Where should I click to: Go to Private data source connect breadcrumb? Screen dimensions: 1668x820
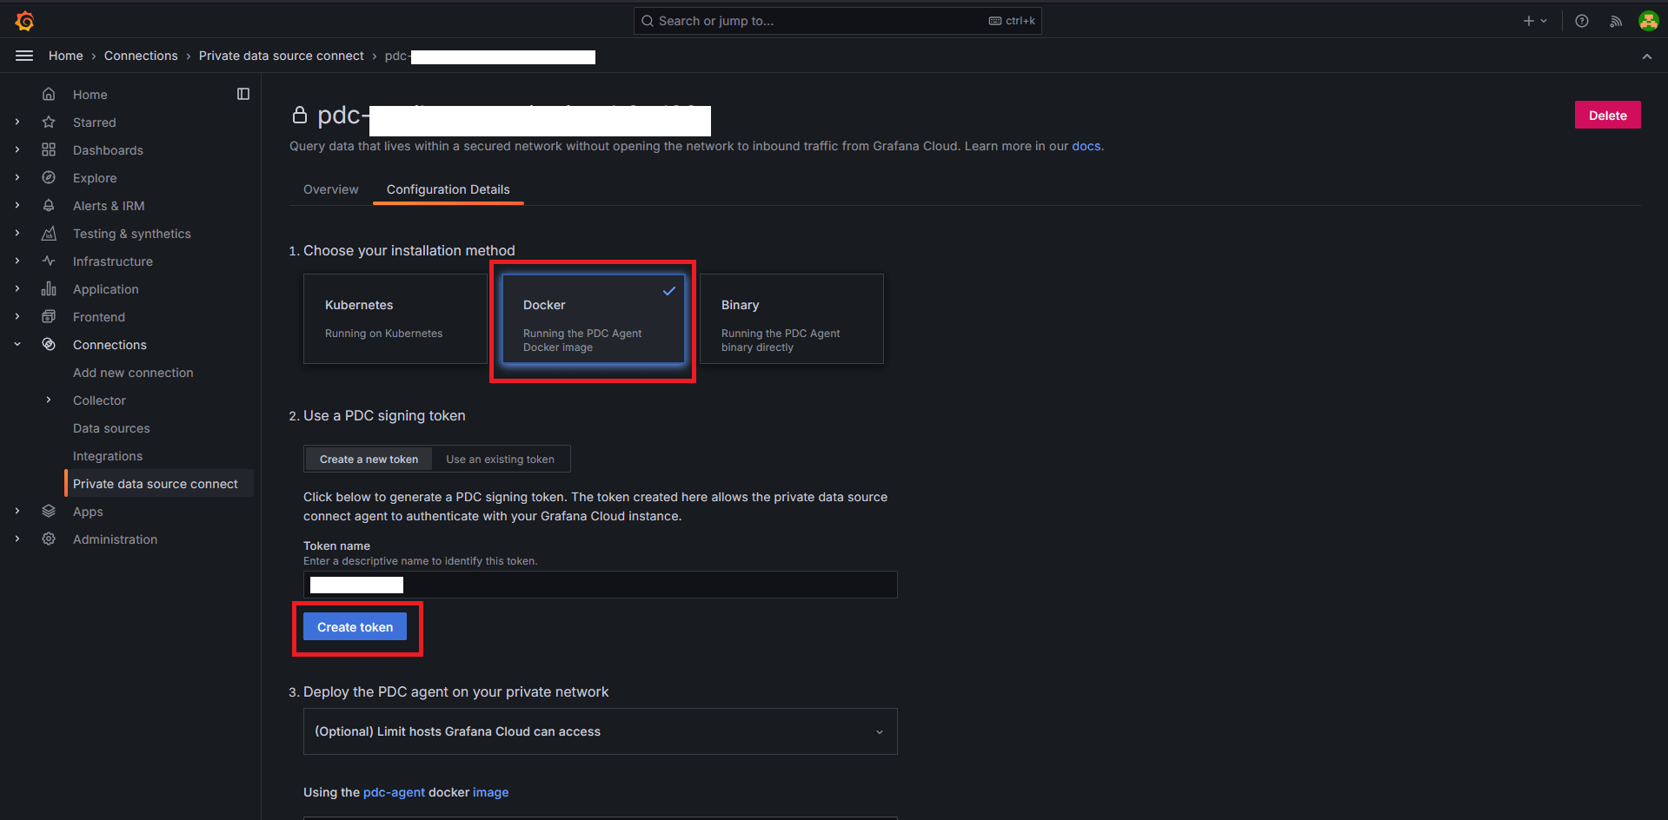(282, 56)
